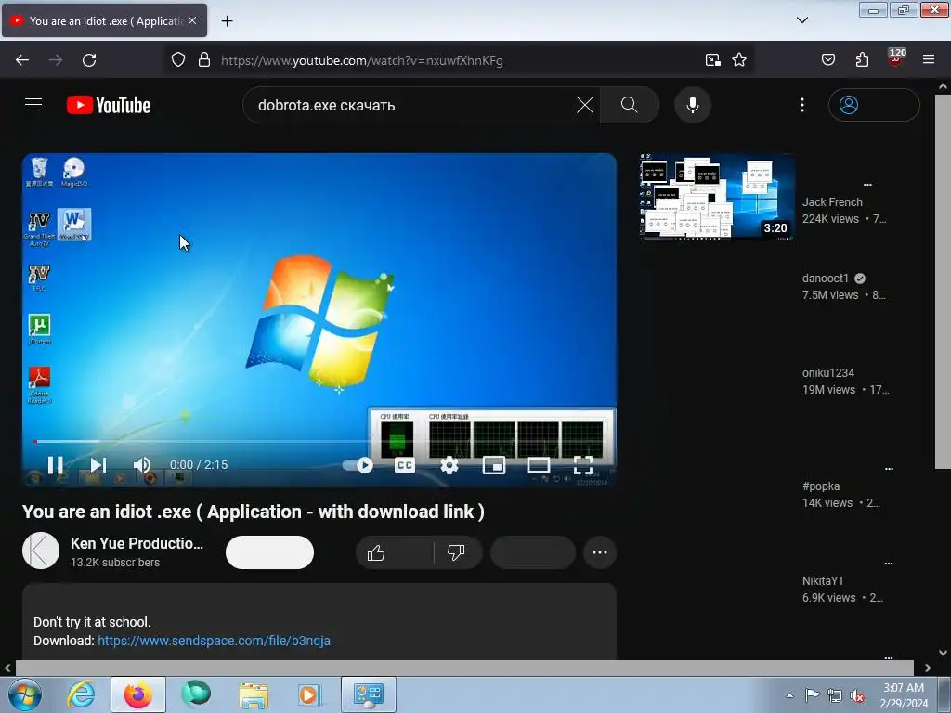
Task: Open Firefox hamburger application menu
Action: coord(929,60)
